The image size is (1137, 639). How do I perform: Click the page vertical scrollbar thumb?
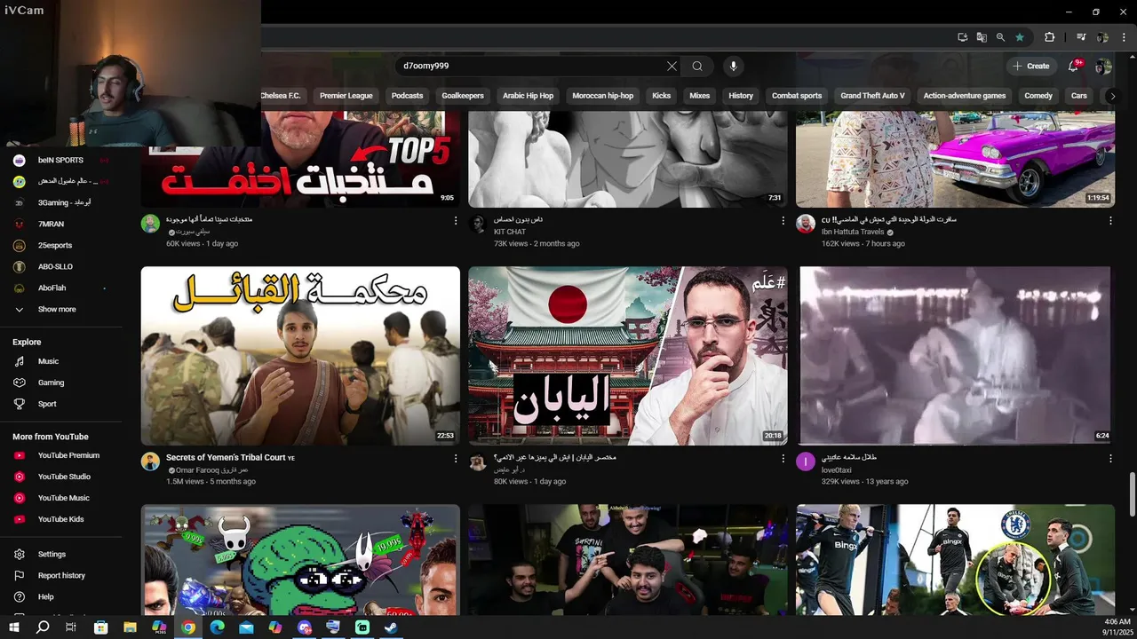click(x=1132, y=493)
